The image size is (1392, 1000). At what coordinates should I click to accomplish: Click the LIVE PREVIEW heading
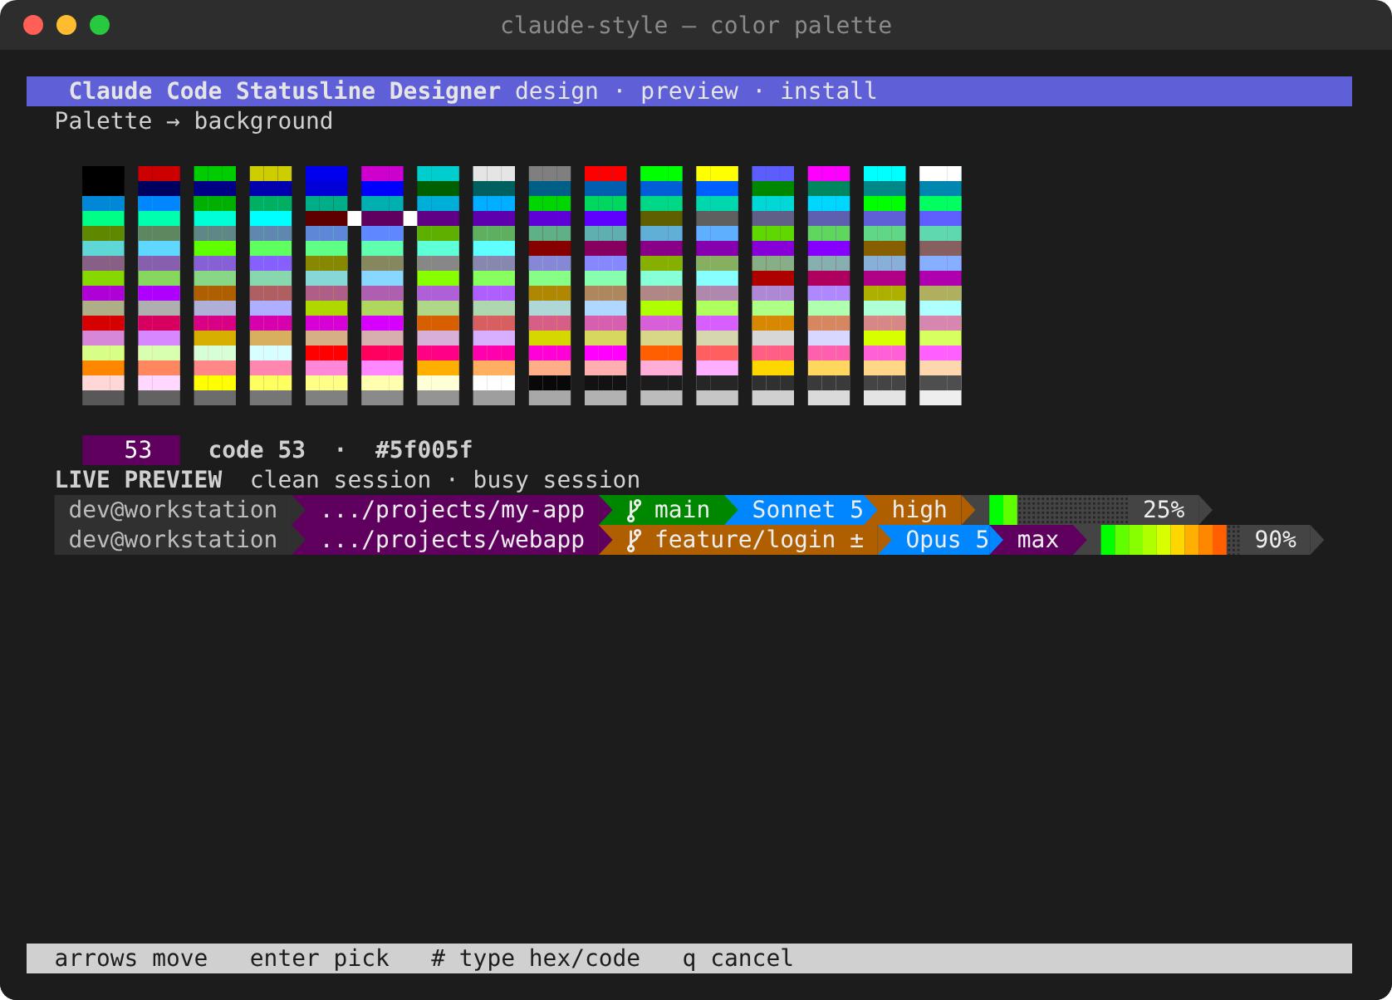139,480
